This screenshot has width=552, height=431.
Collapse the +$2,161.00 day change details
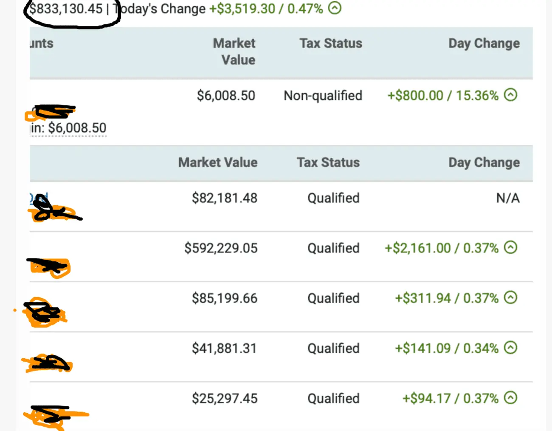(x=511, y=248)
